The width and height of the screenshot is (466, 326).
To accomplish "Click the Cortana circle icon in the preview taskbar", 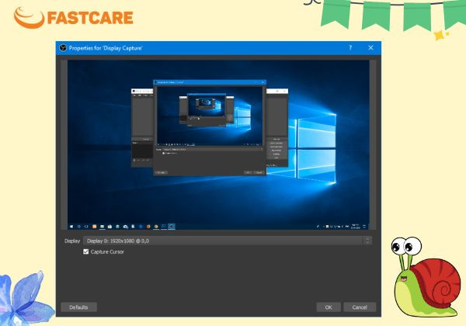I will tap(78, 227).
